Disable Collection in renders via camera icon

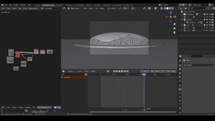212,14
